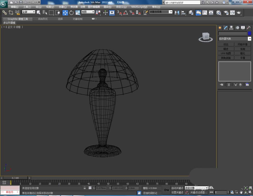Open the 全部 selection filter dropdown

[x=28, y=12]
